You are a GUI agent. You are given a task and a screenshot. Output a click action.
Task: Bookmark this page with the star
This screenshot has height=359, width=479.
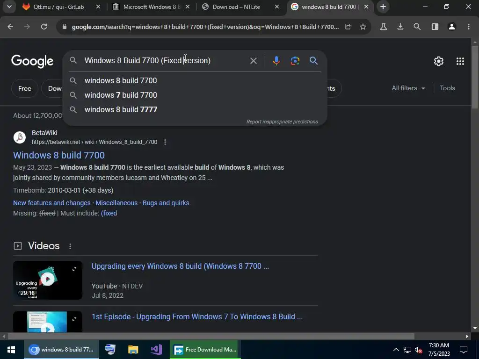pyautogui.click(x=363, y=27)
